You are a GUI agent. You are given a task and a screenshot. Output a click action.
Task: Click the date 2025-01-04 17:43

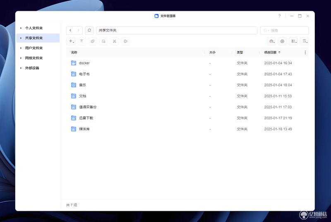coord(278,74)
